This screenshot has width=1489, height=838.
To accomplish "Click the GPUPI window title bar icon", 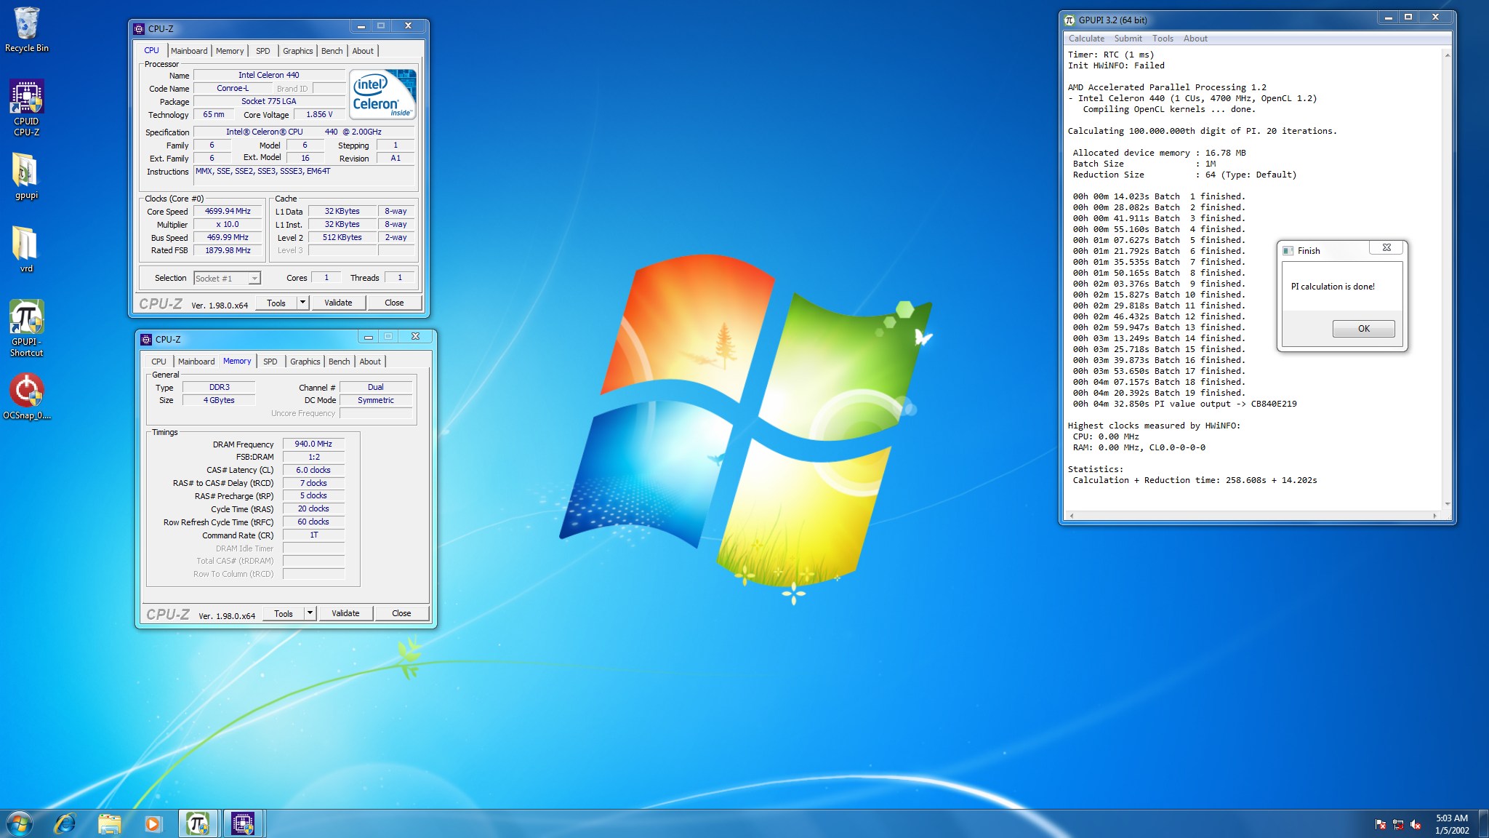I will click(x=1069, y=20).
